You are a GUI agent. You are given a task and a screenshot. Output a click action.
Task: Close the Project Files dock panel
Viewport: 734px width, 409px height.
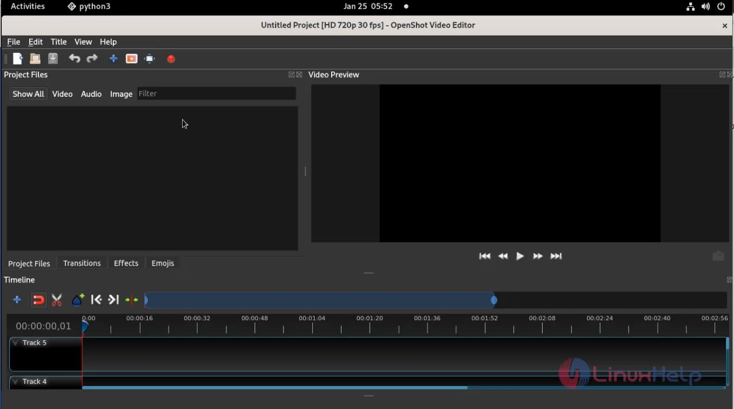[x=299, y=74]
